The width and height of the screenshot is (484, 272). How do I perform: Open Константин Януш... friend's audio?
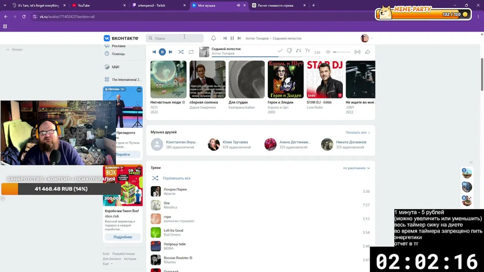[174, 144]
